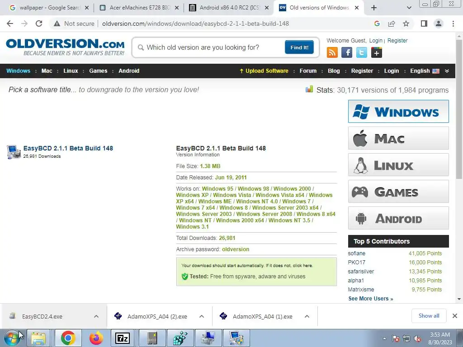This screenshot has height=347, width=463.
Task: Open the Forum nav item
Action: (308, 71)
